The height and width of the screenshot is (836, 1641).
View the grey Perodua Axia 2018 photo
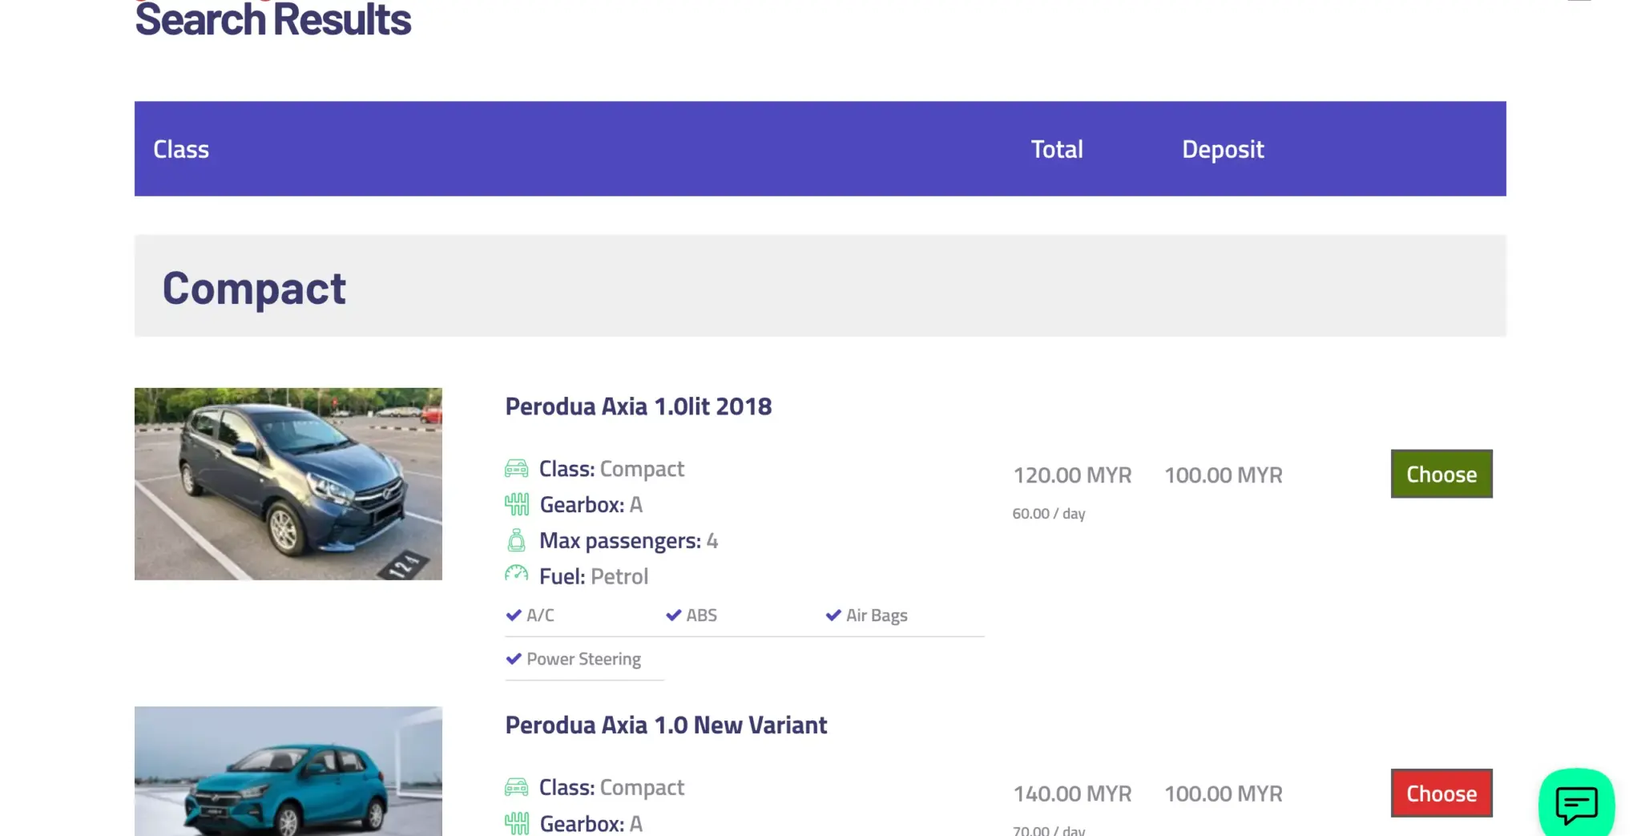coord(288,483)
